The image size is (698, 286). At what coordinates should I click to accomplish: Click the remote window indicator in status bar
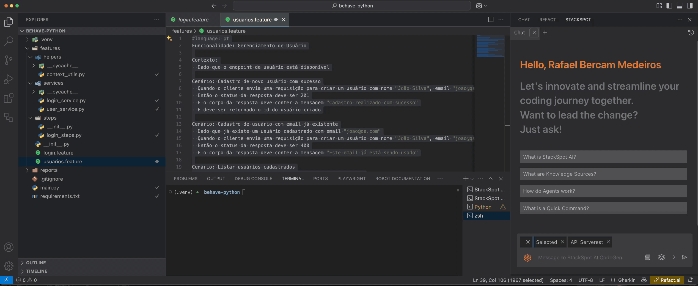(6, 280)
